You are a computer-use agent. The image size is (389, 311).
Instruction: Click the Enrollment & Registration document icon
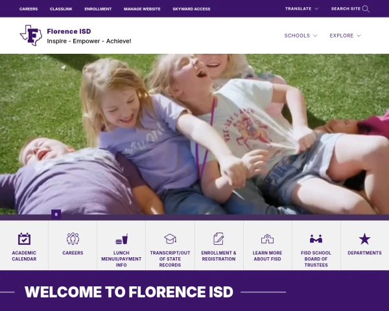click(x=218, y=239)
